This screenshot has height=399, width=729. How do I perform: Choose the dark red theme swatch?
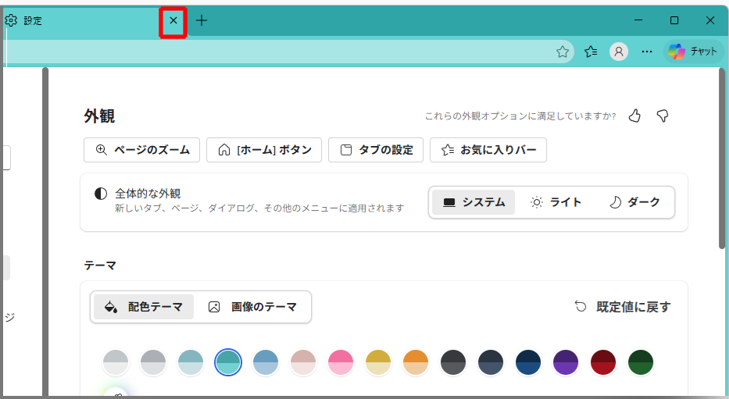[603, 362]
